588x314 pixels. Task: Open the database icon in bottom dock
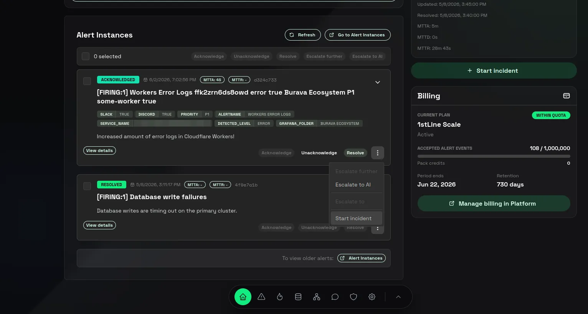pos(298,297)
